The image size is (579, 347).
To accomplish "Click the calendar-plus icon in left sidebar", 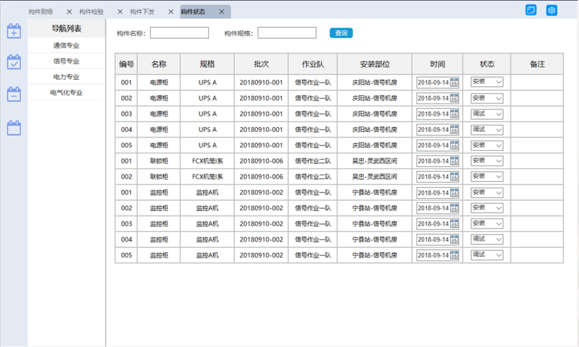I will coord(14,31).
